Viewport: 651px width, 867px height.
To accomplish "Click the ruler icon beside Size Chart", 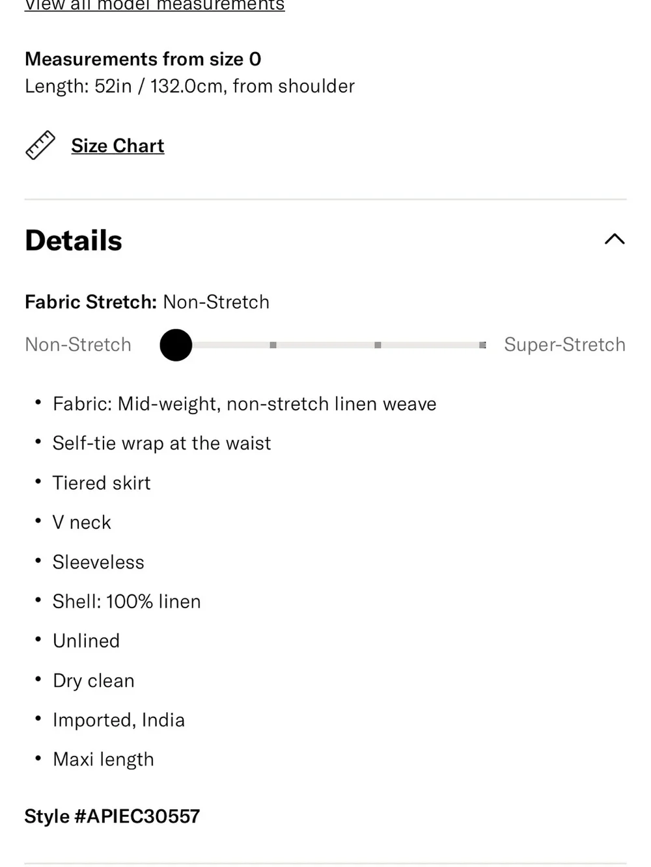I will coord(40,145).
